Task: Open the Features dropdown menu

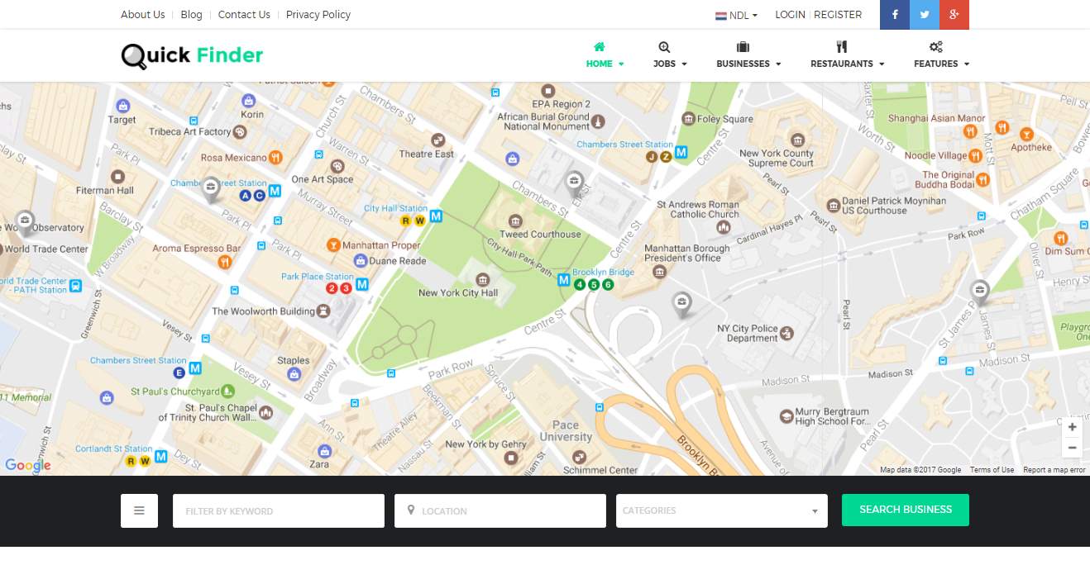Action: pyautogui.click(x=940, y=64)
